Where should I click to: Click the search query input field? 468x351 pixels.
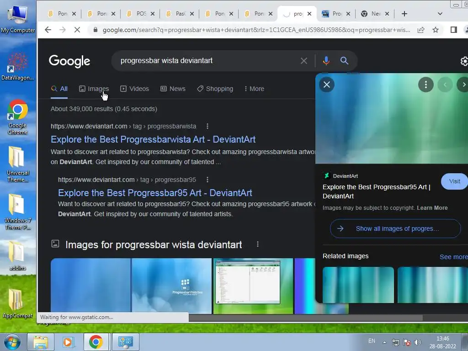[x=206, y=61]
